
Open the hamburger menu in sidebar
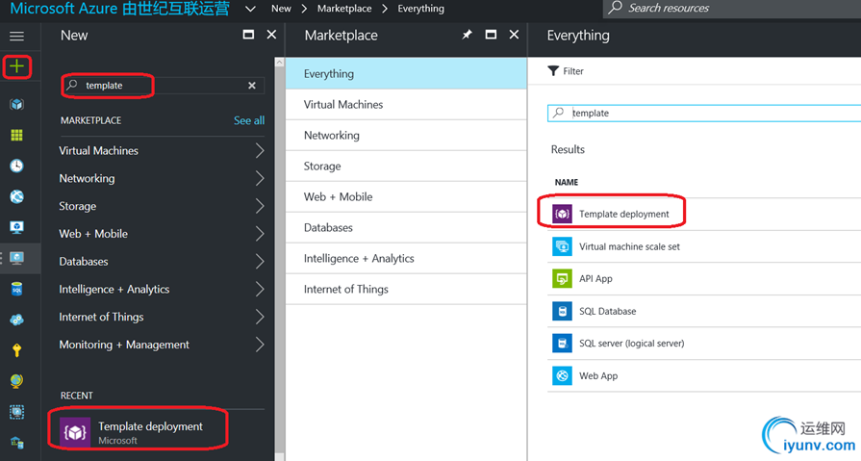click(16, 37)
